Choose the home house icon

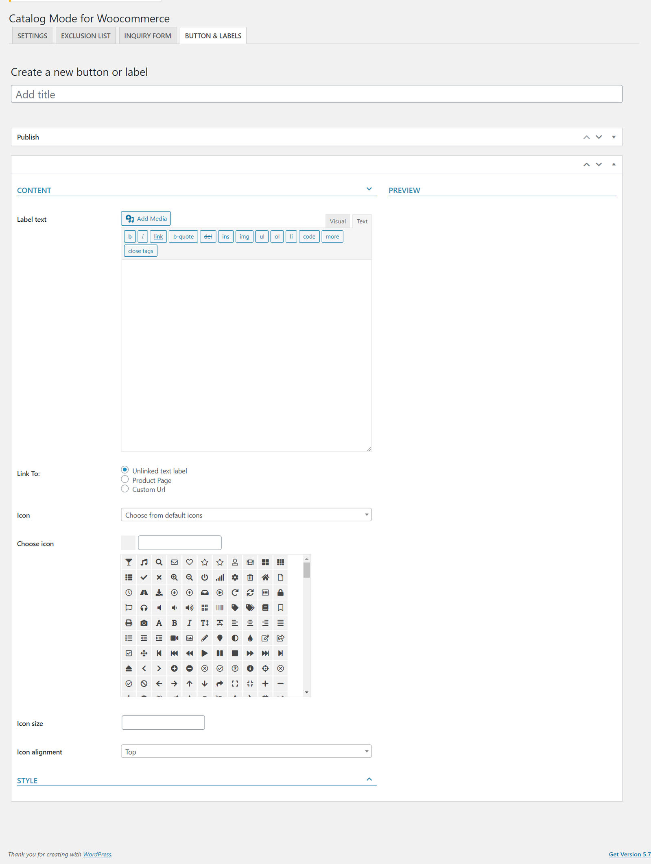[265, 577]
